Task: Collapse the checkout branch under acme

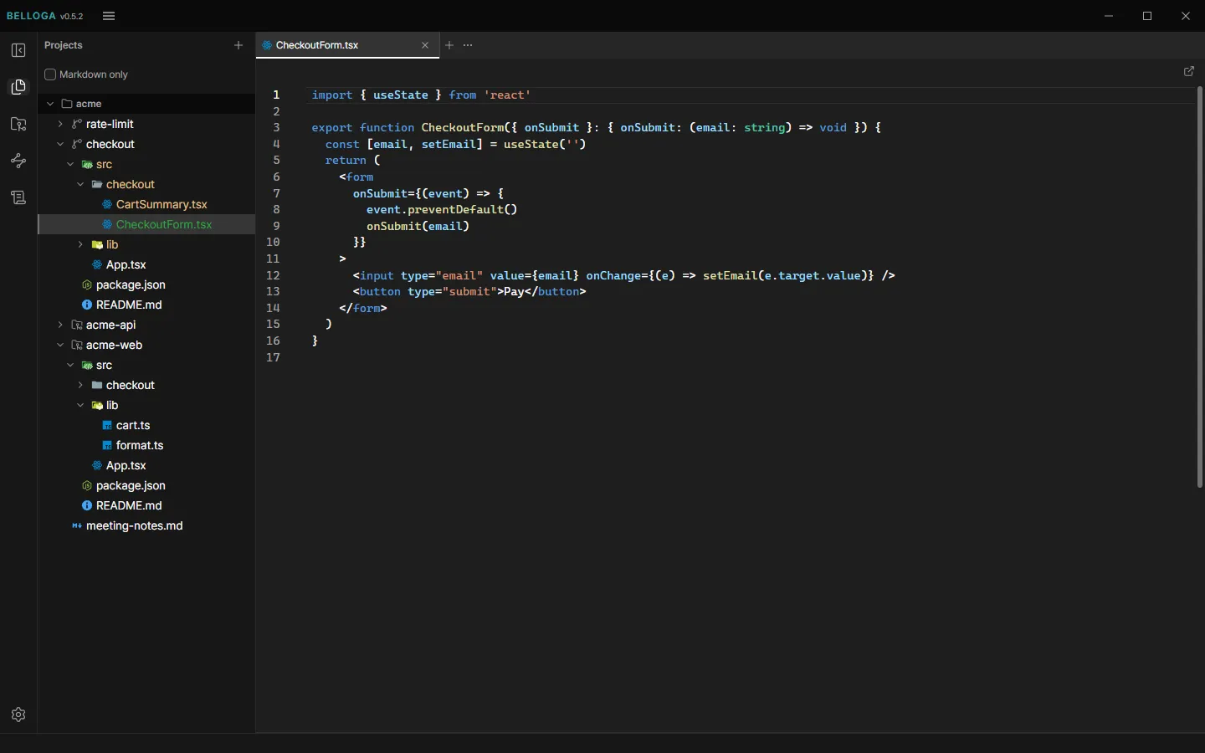Action: tap(60, 144)
